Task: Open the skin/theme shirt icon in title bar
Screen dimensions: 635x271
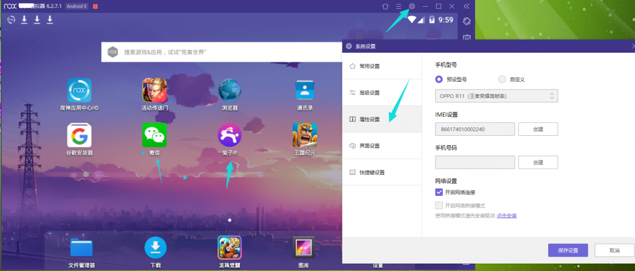Action: click(386, 6)
